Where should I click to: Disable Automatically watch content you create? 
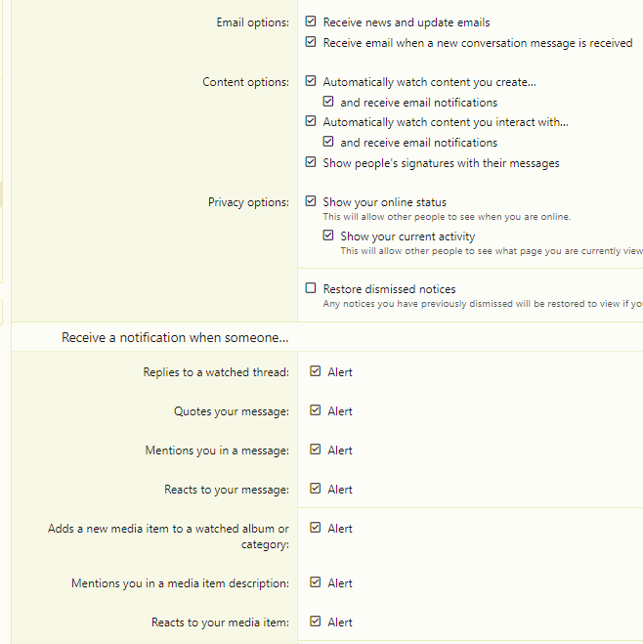tap(311, 81)
